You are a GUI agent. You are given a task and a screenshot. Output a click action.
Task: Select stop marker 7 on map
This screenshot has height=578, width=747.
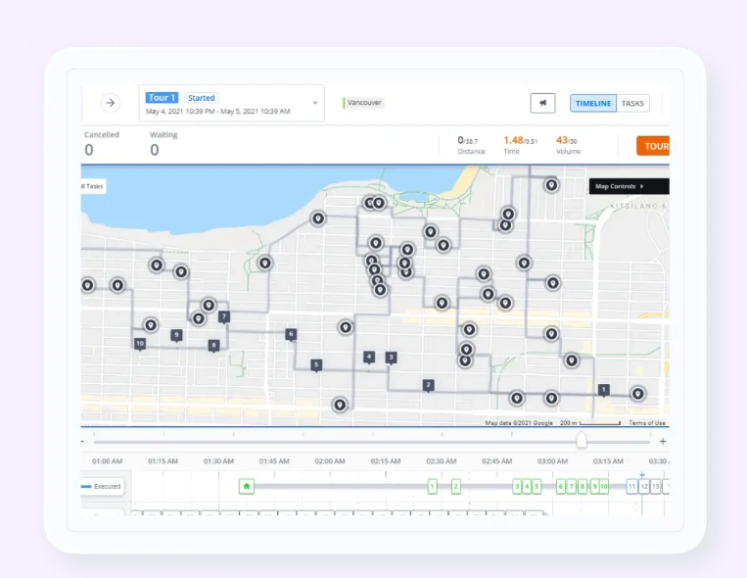tap(224, 316)
